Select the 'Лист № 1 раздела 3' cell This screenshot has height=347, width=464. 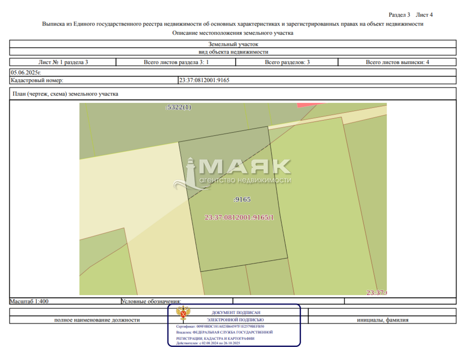pyautogui.click(x=63, y=62)
